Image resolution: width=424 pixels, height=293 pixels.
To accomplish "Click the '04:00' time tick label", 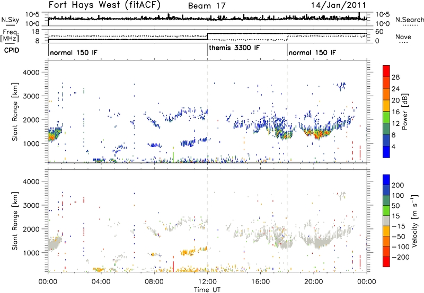I will tap(101, 282).
